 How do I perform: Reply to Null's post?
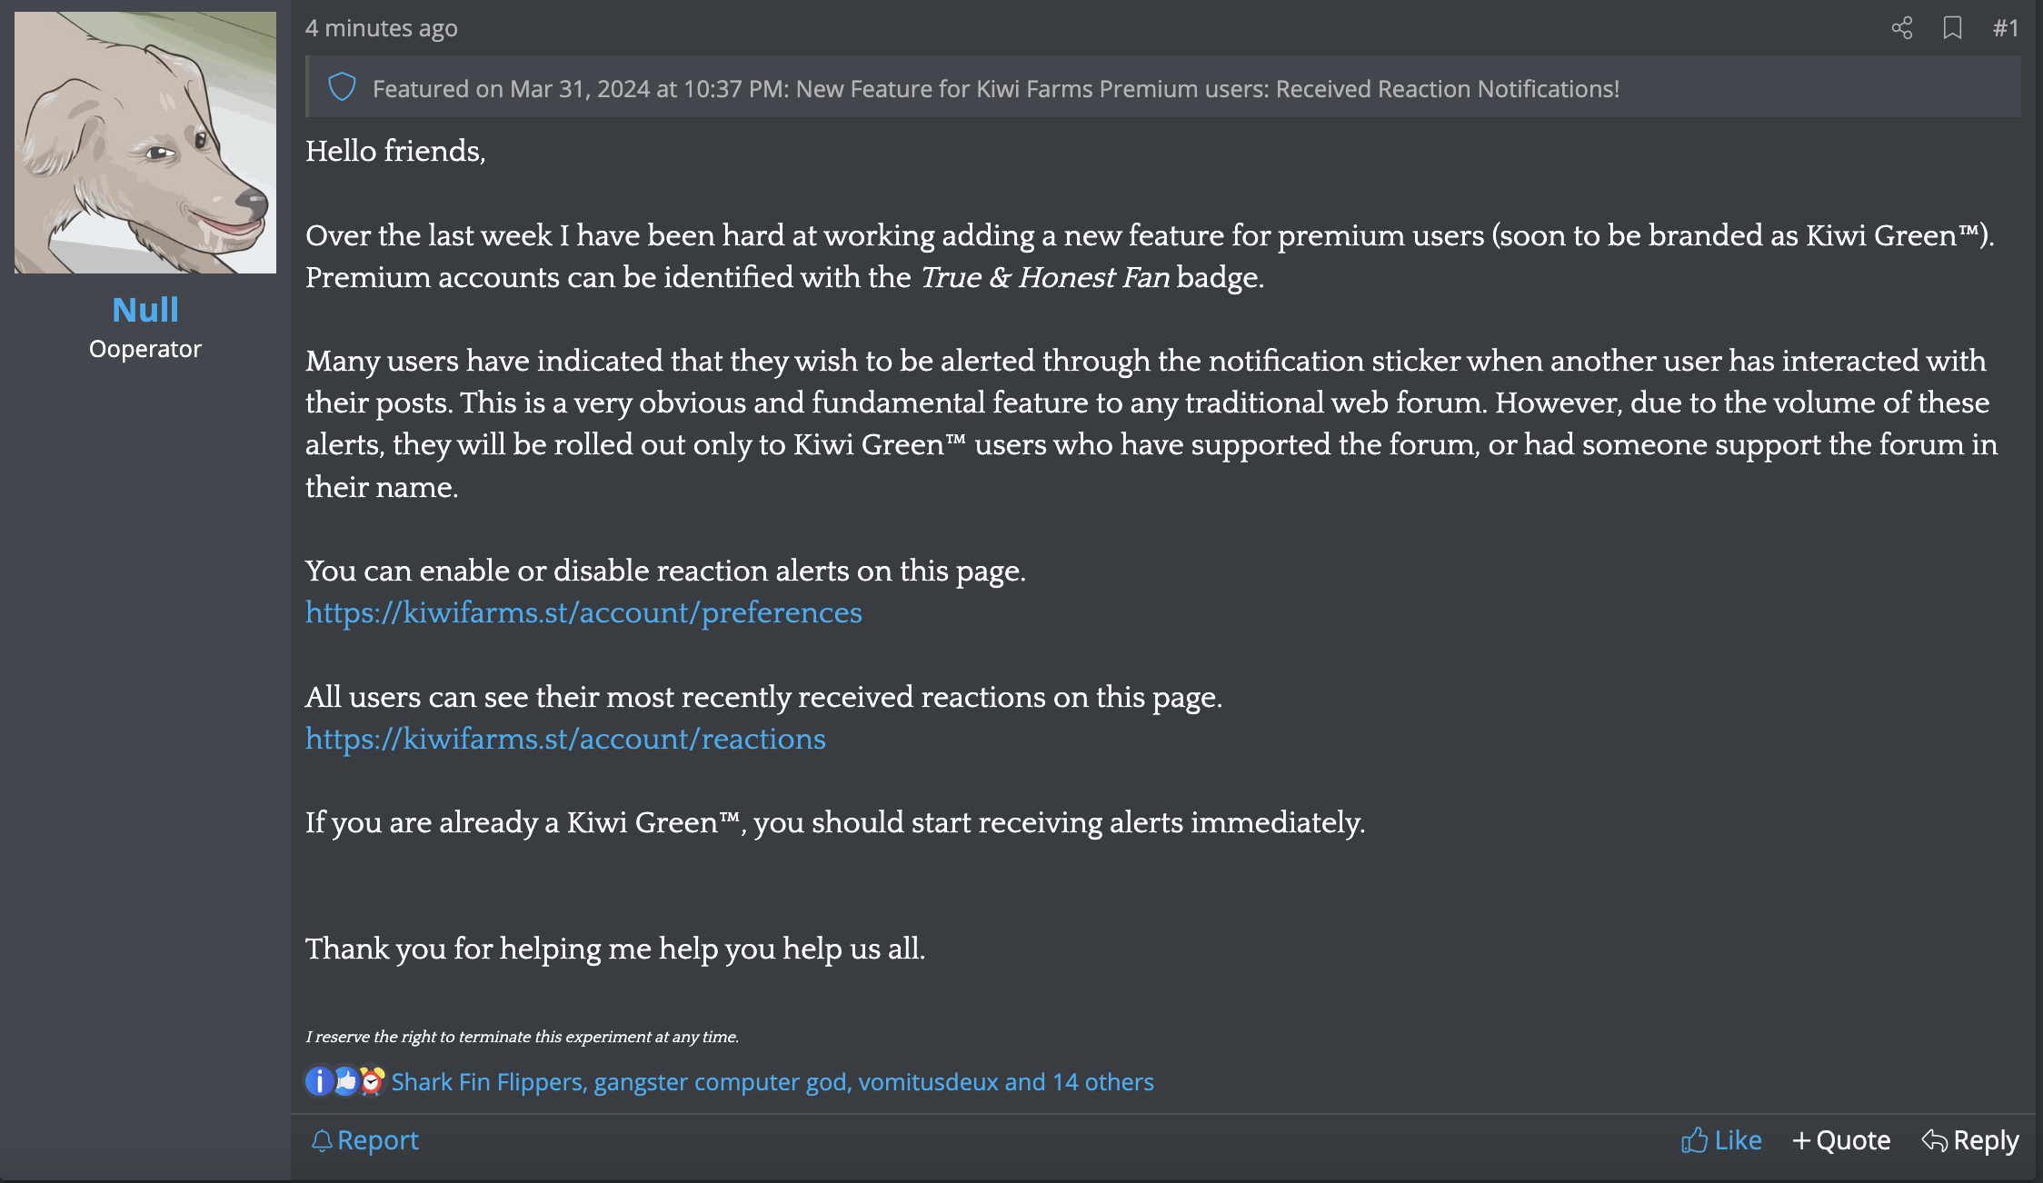click(x=1970, y=1140)
